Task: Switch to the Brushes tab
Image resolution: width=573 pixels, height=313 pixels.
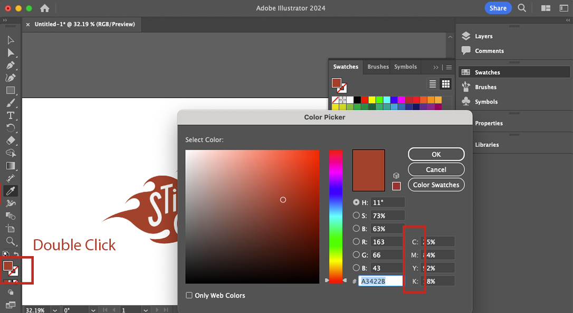Action: [378, 67]
